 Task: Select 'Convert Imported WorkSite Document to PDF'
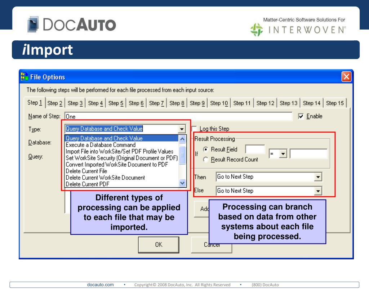[x=122, y=165]
